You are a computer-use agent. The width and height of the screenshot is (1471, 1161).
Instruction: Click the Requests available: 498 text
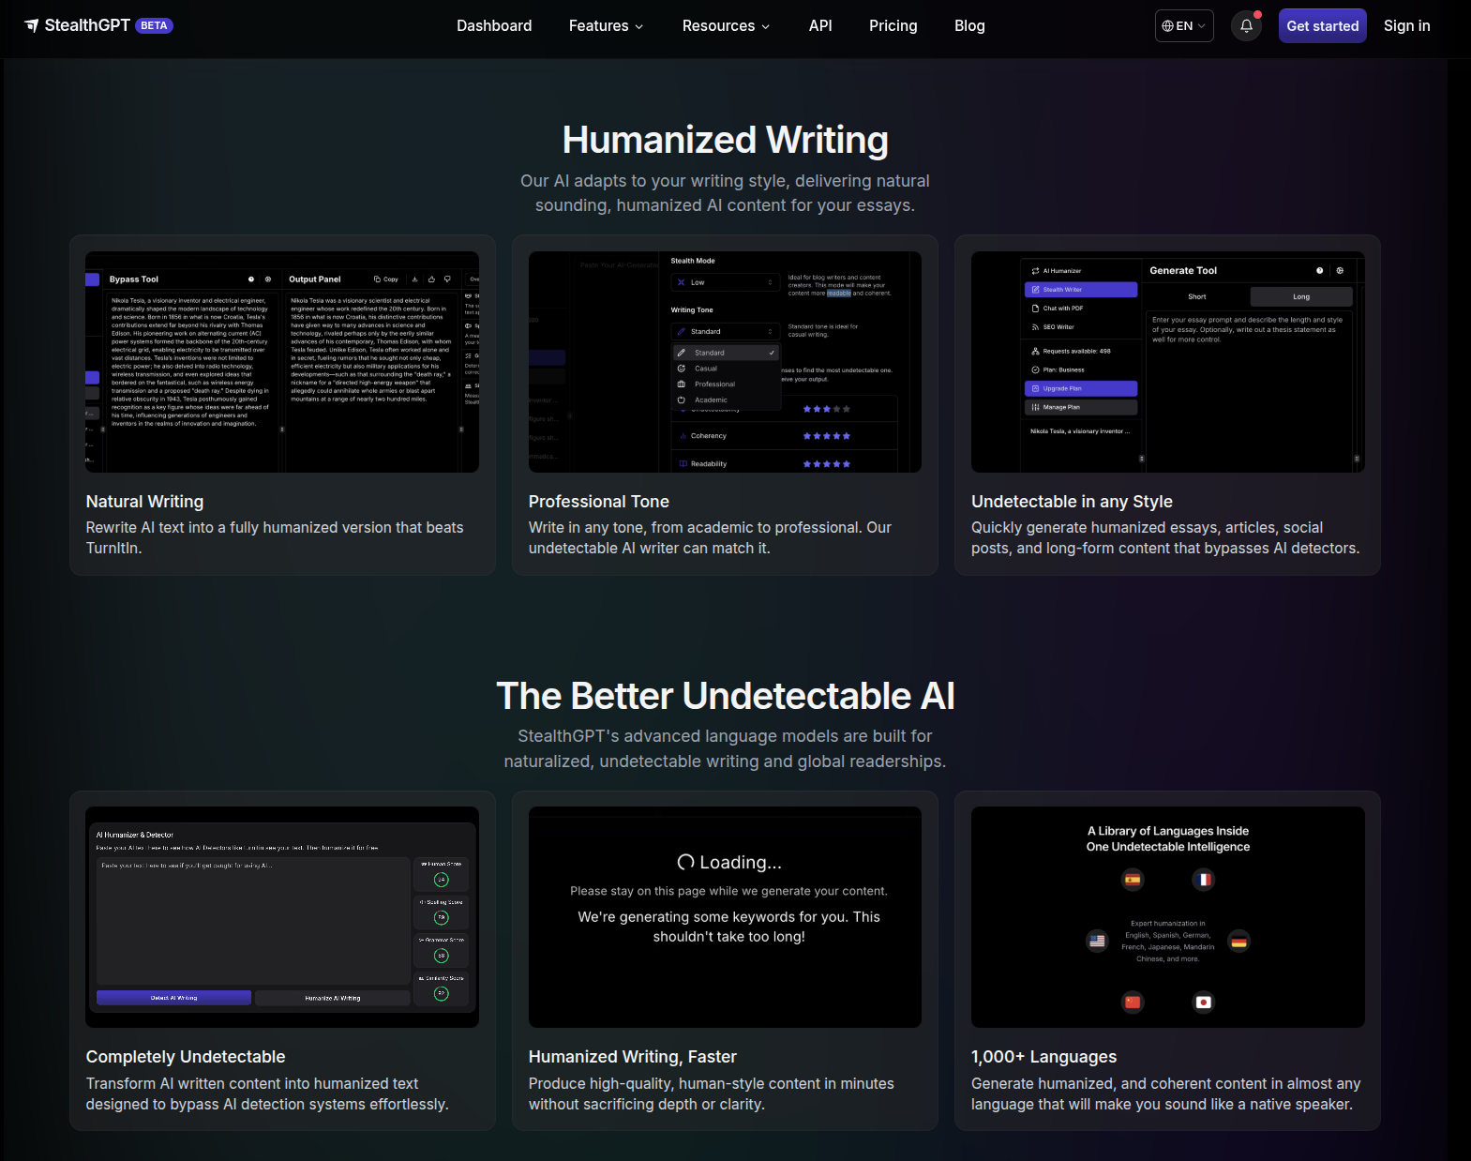pos(1076,352)
